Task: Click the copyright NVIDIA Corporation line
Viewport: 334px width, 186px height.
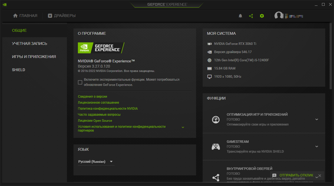Action: [x=116, y=71]
